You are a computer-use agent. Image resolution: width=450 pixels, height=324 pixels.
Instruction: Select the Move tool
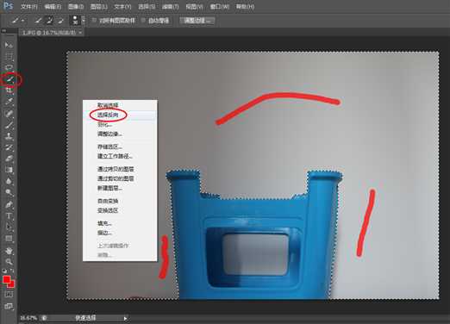pos(9,45)
